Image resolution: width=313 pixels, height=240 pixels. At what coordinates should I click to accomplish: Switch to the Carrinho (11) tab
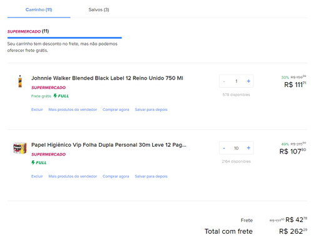pos(39,9)
